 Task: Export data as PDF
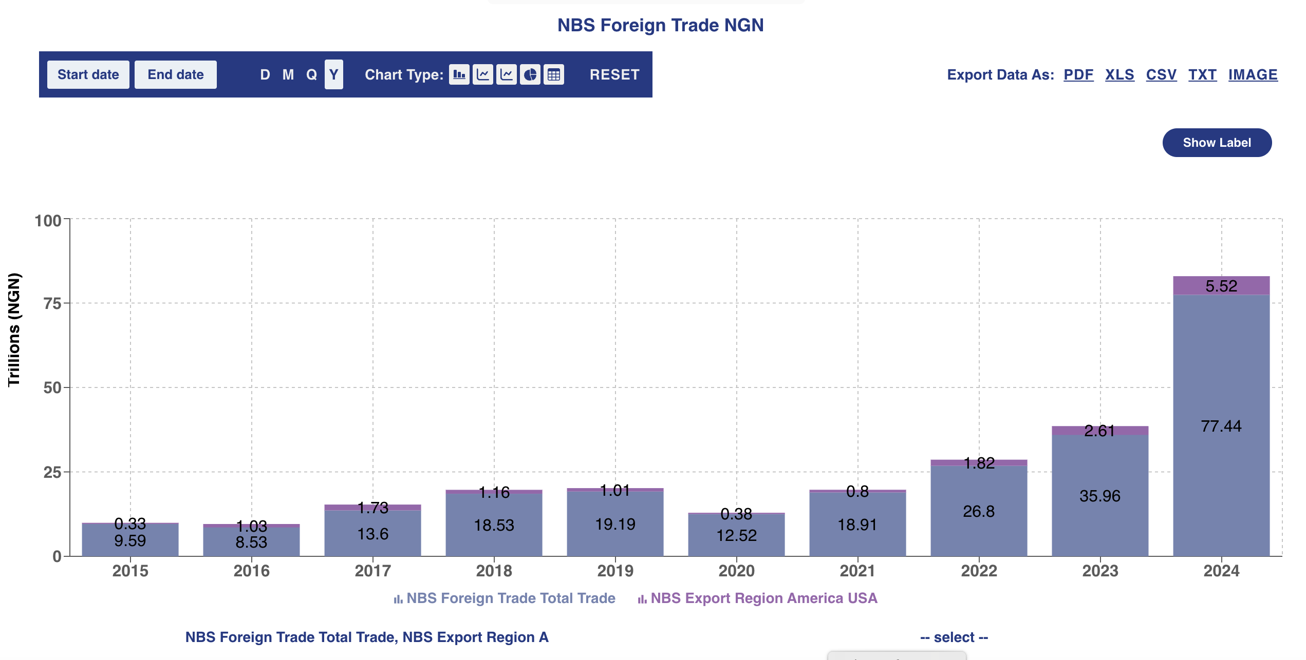pyautogui.click(x=1078, y=75)
